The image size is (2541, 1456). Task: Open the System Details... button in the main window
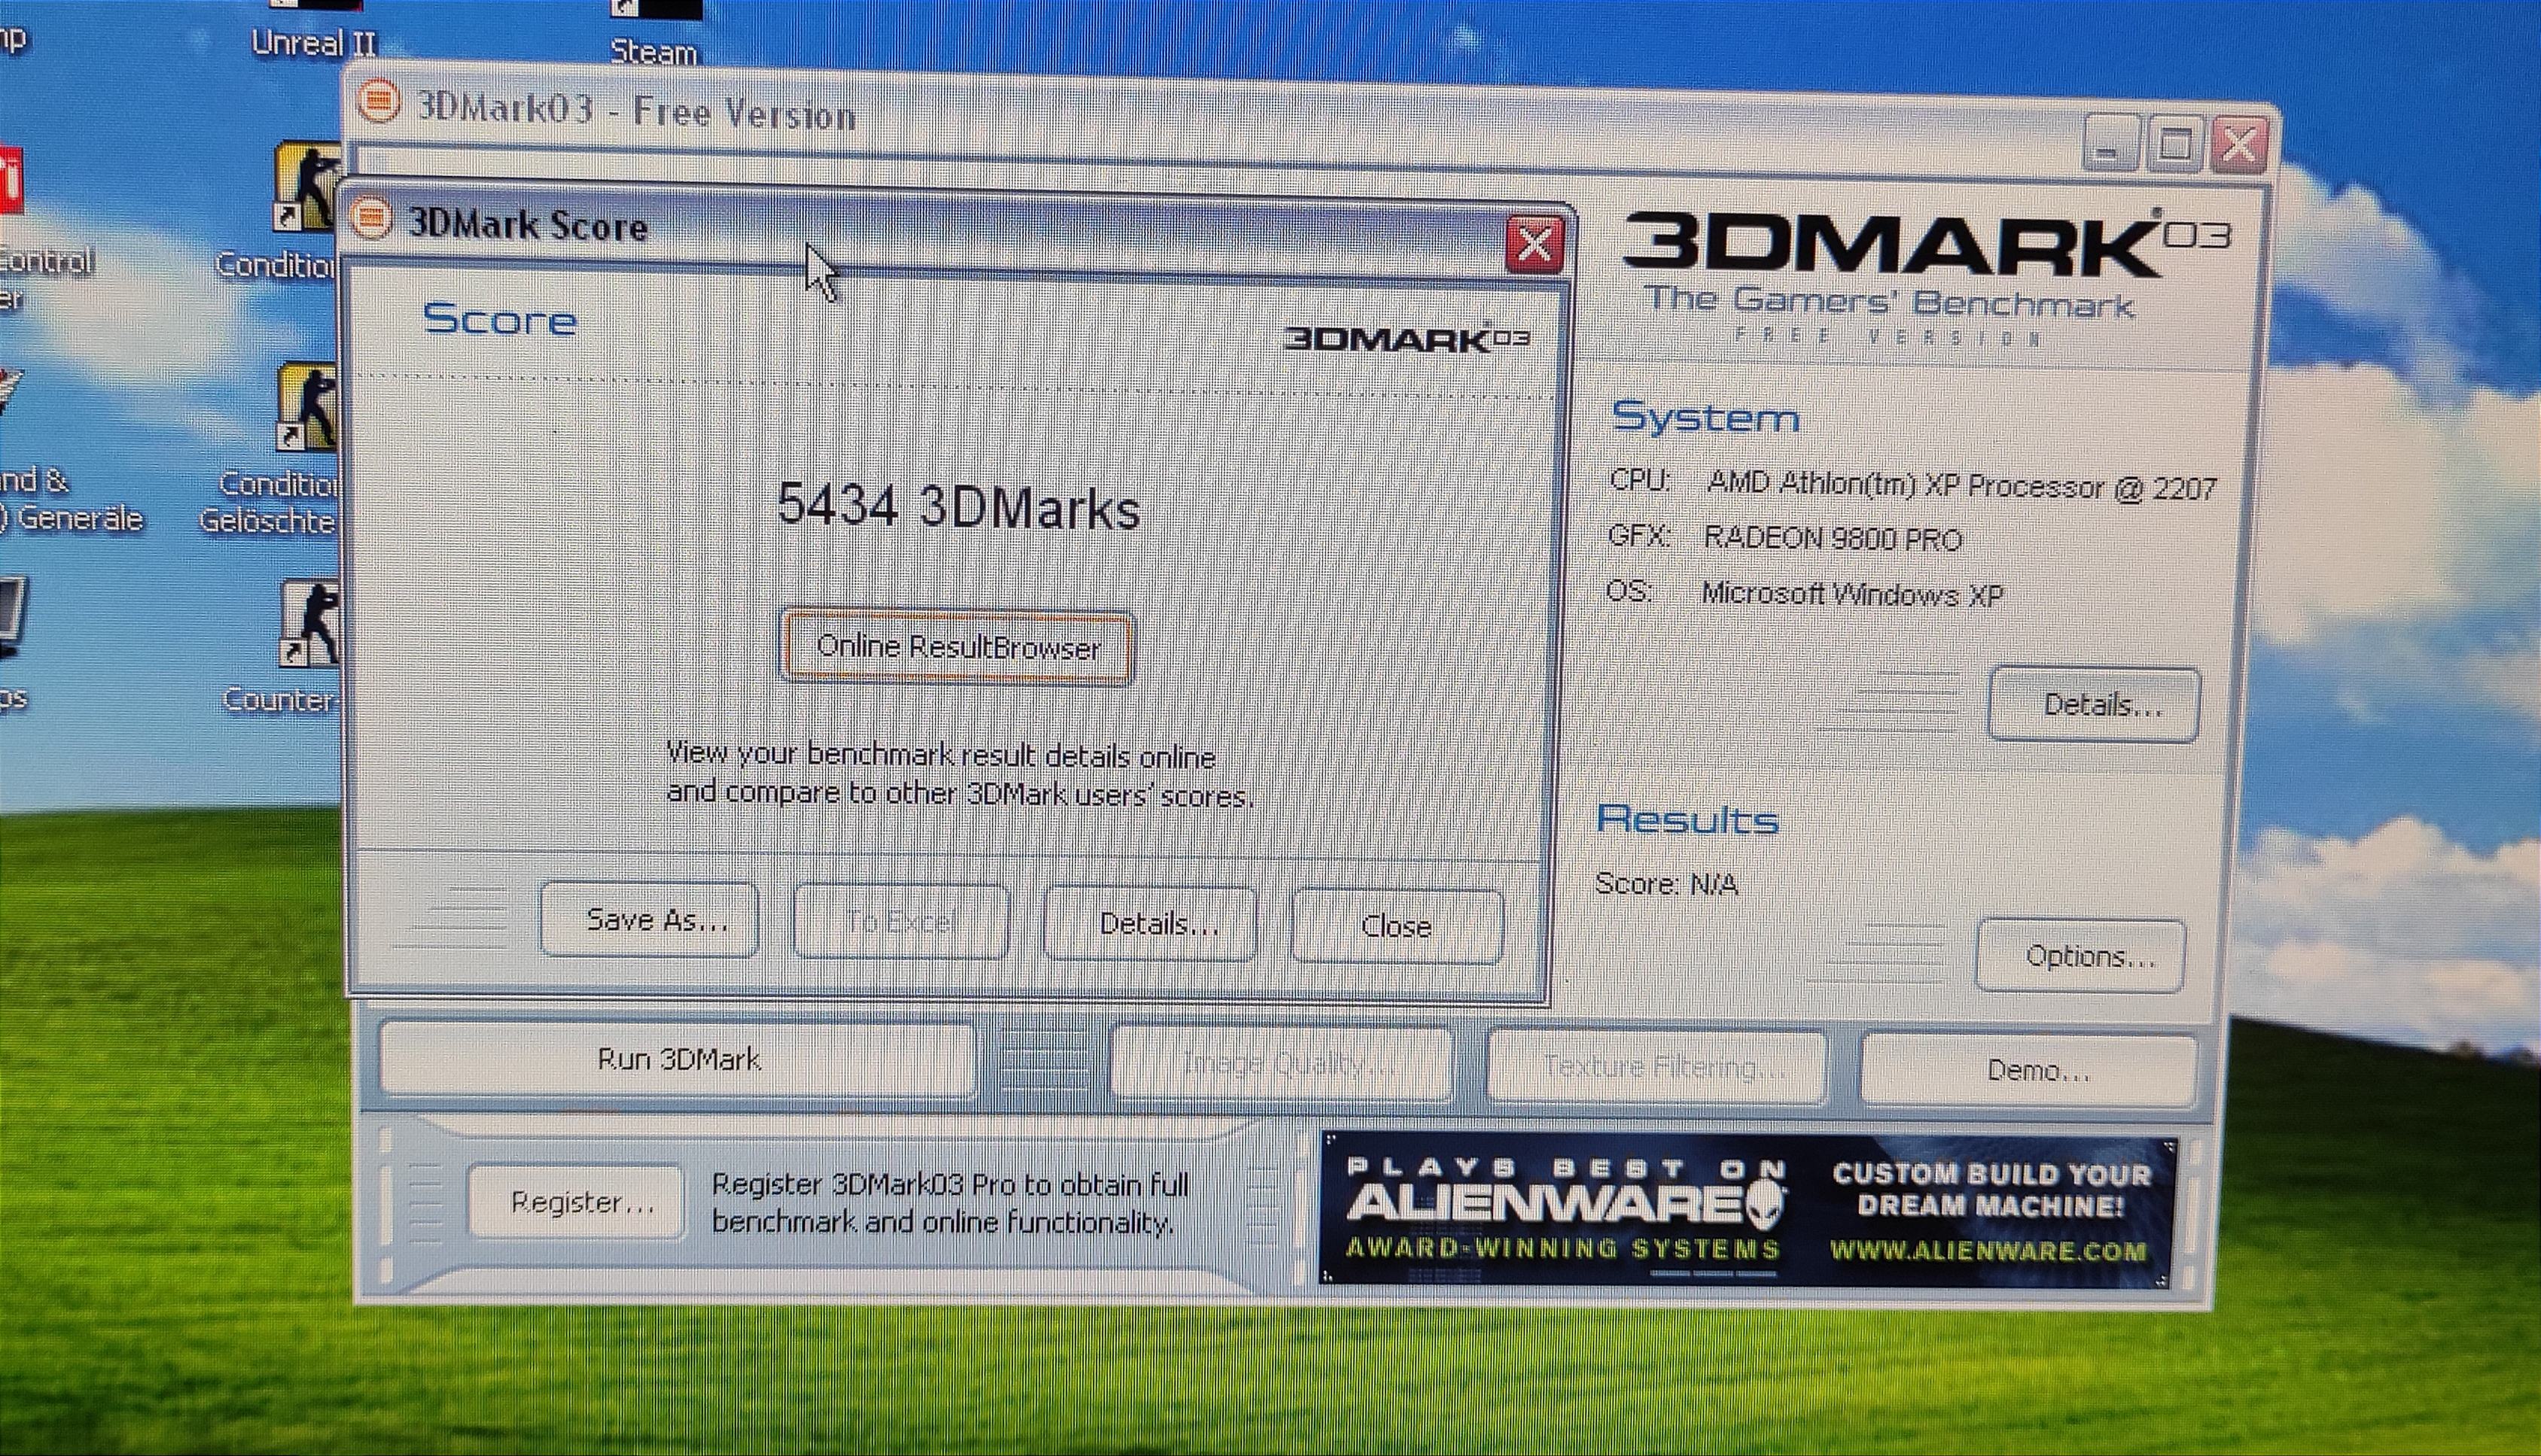click(x=2095, y=704)
